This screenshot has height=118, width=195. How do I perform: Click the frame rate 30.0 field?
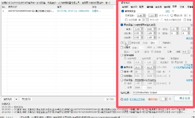click(137, 67)
